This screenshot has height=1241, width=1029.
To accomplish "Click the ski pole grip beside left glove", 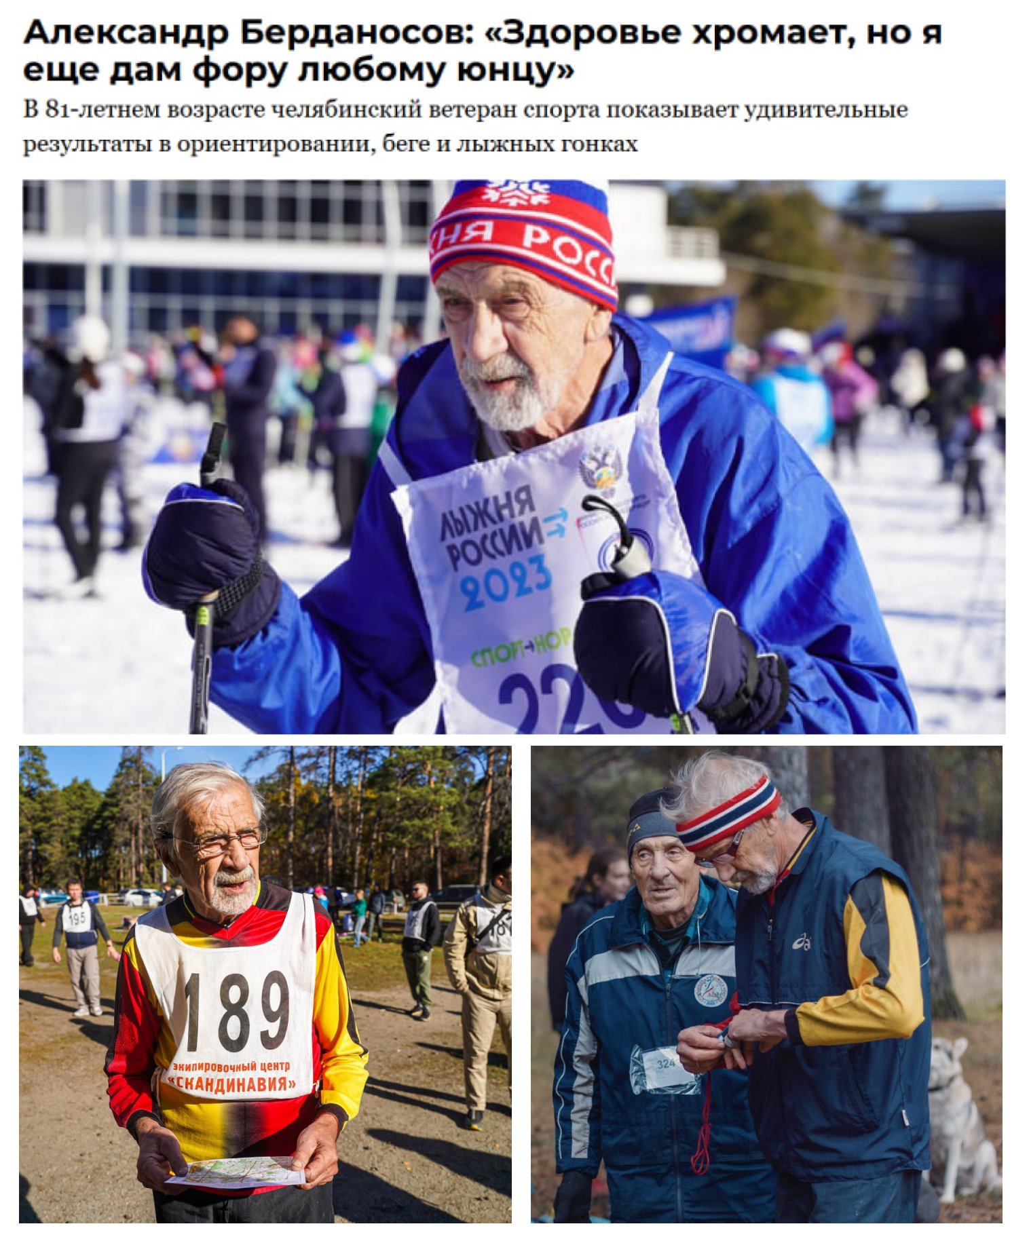I will pyautogui.click(x=212, y=453).
